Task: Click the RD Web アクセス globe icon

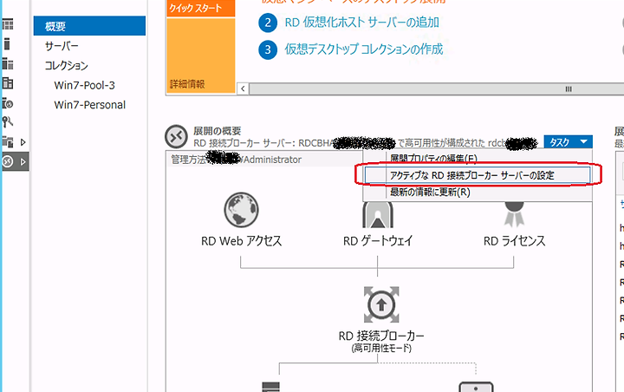Action: coord(241,210)
